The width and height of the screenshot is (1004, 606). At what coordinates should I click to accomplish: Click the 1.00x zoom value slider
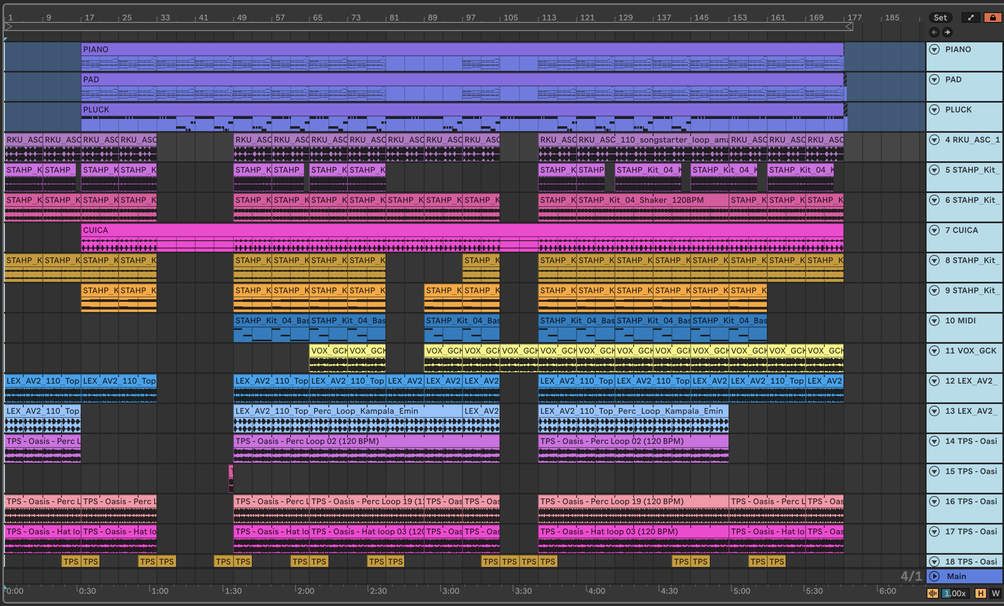point(956,593)
